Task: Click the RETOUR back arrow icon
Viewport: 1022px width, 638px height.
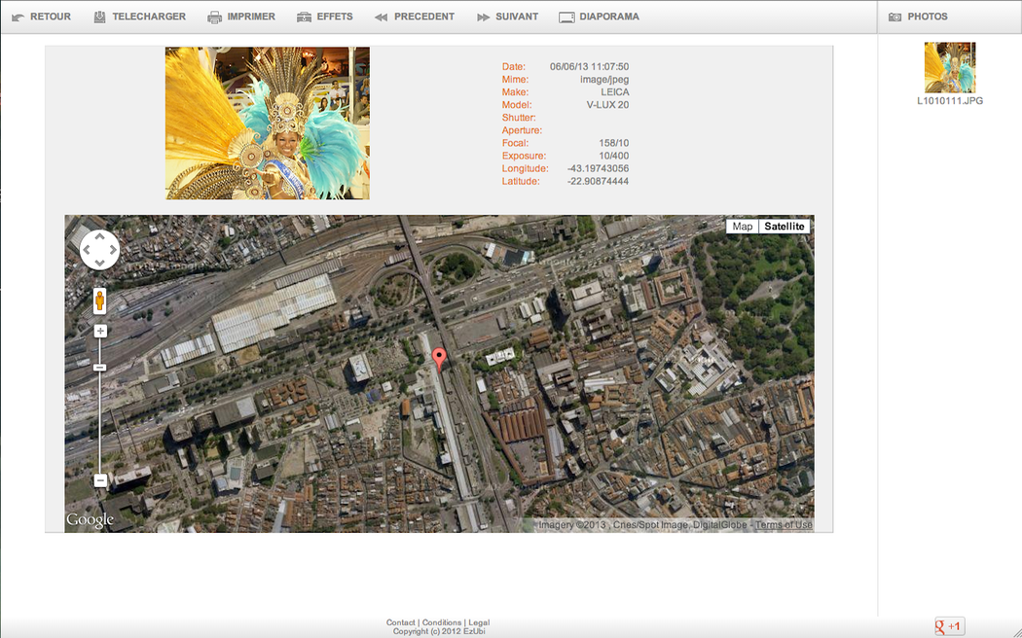Action: (x=18, y=18)
